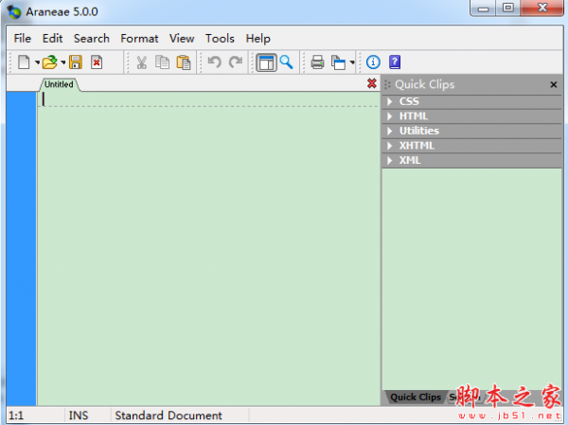Click the Close document toolbar icon
568x425 pixels.
coord(97,62)
